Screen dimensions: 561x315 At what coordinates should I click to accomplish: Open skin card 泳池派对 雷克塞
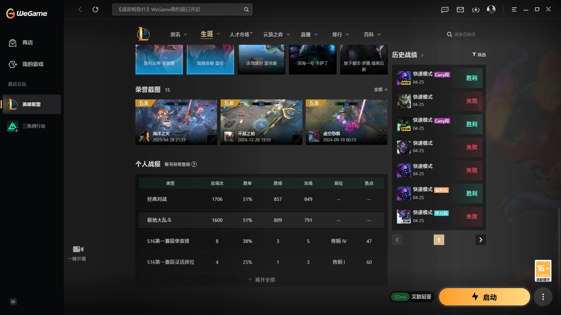(x=262, y=59)
